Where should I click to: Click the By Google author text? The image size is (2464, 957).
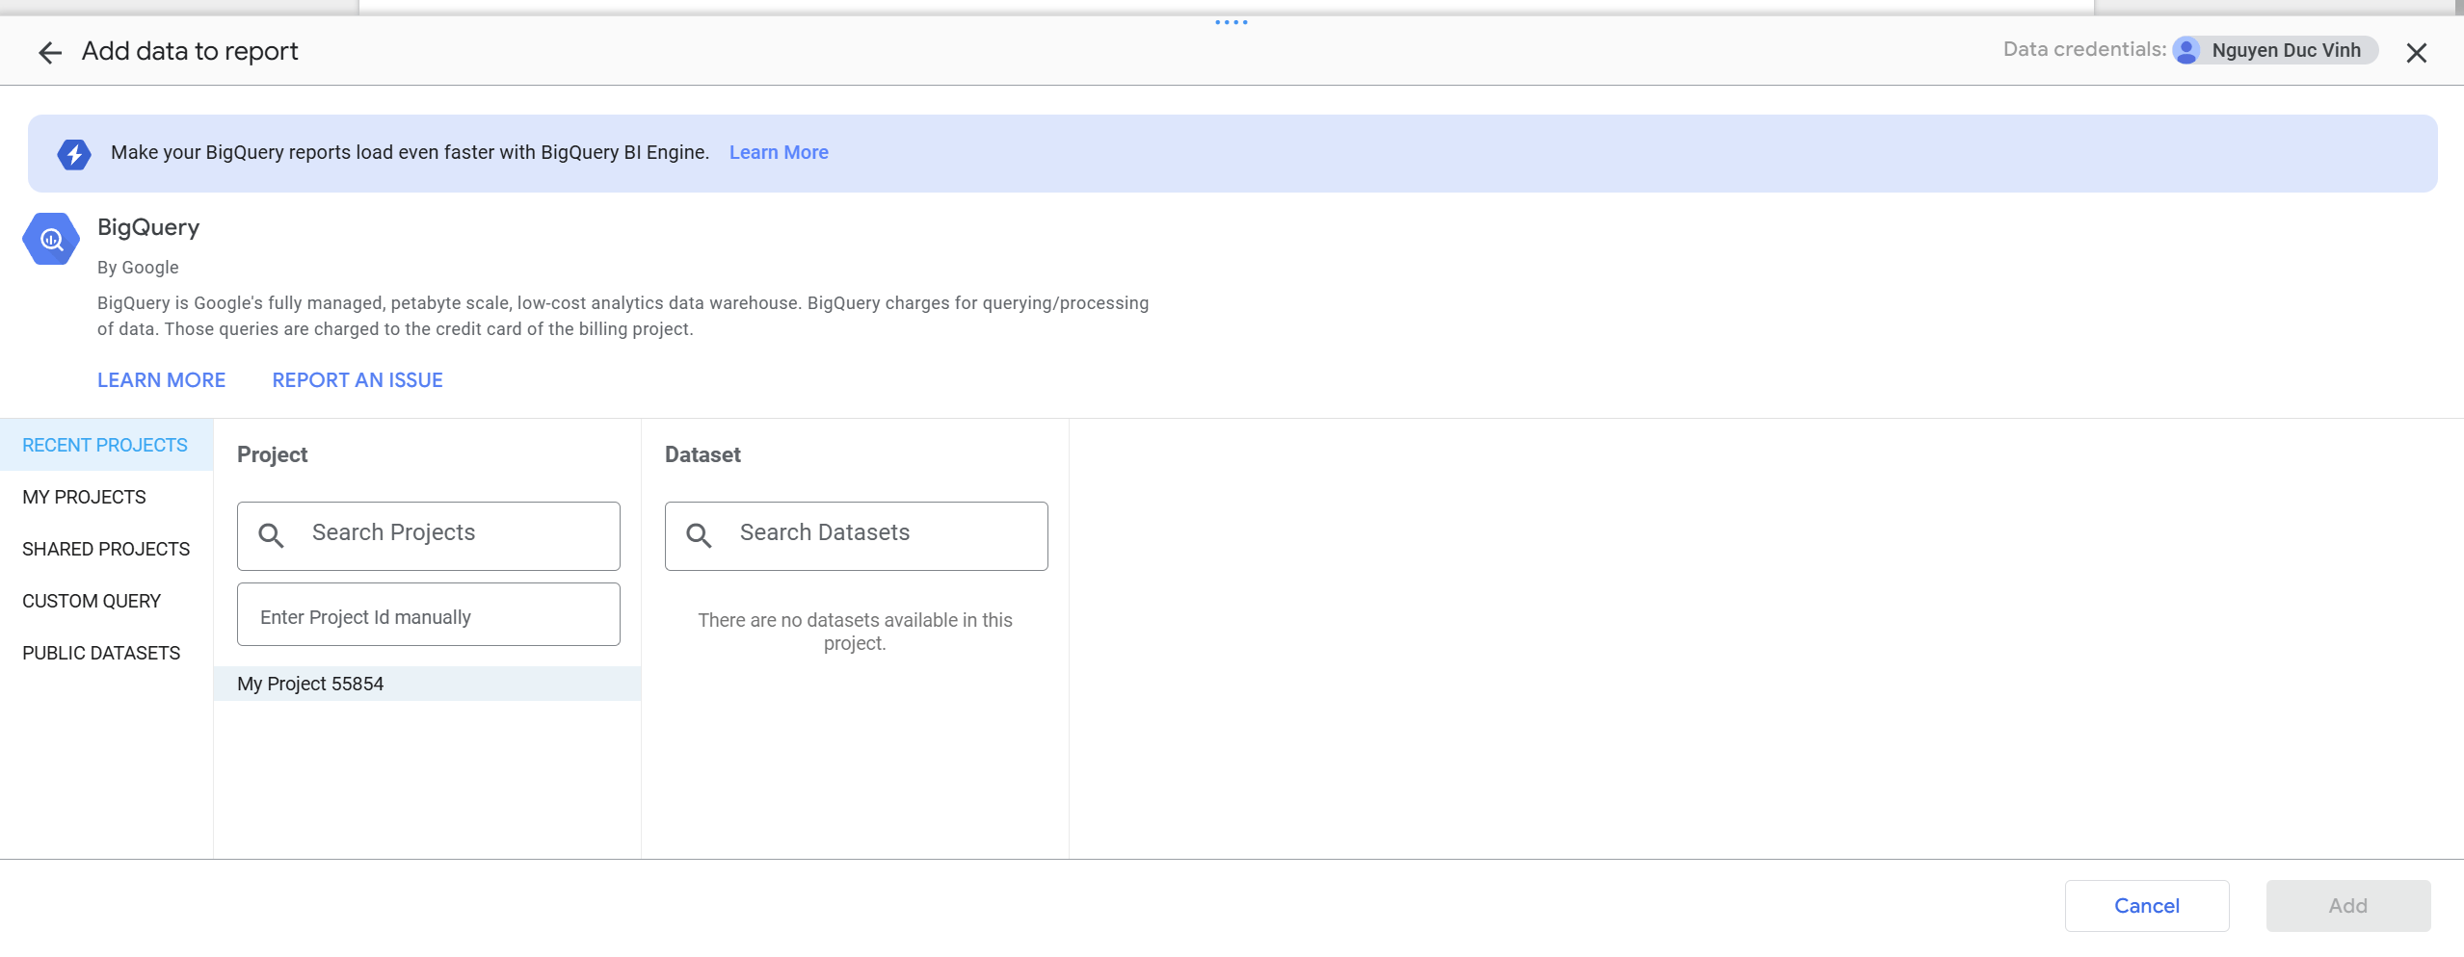tap(138, 268)
